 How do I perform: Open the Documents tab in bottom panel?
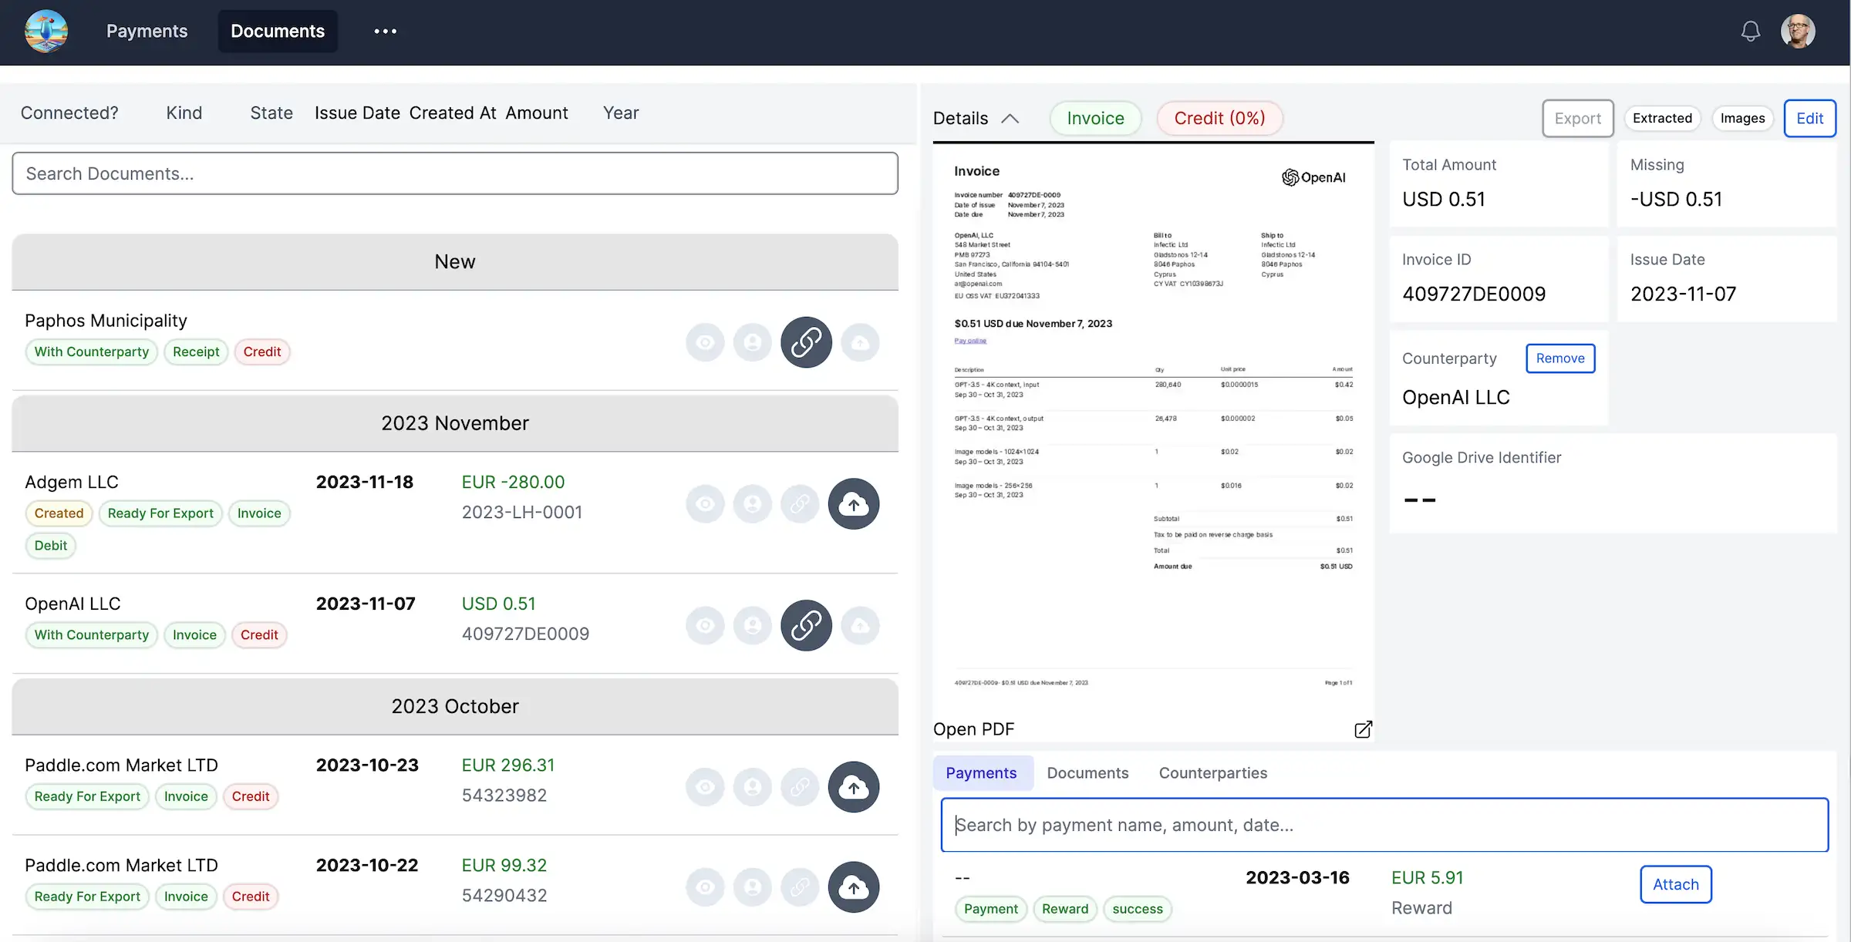1087,772
